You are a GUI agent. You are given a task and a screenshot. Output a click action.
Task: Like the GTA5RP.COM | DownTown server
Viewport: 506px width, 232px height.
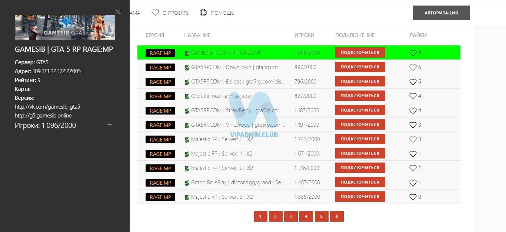413,67
